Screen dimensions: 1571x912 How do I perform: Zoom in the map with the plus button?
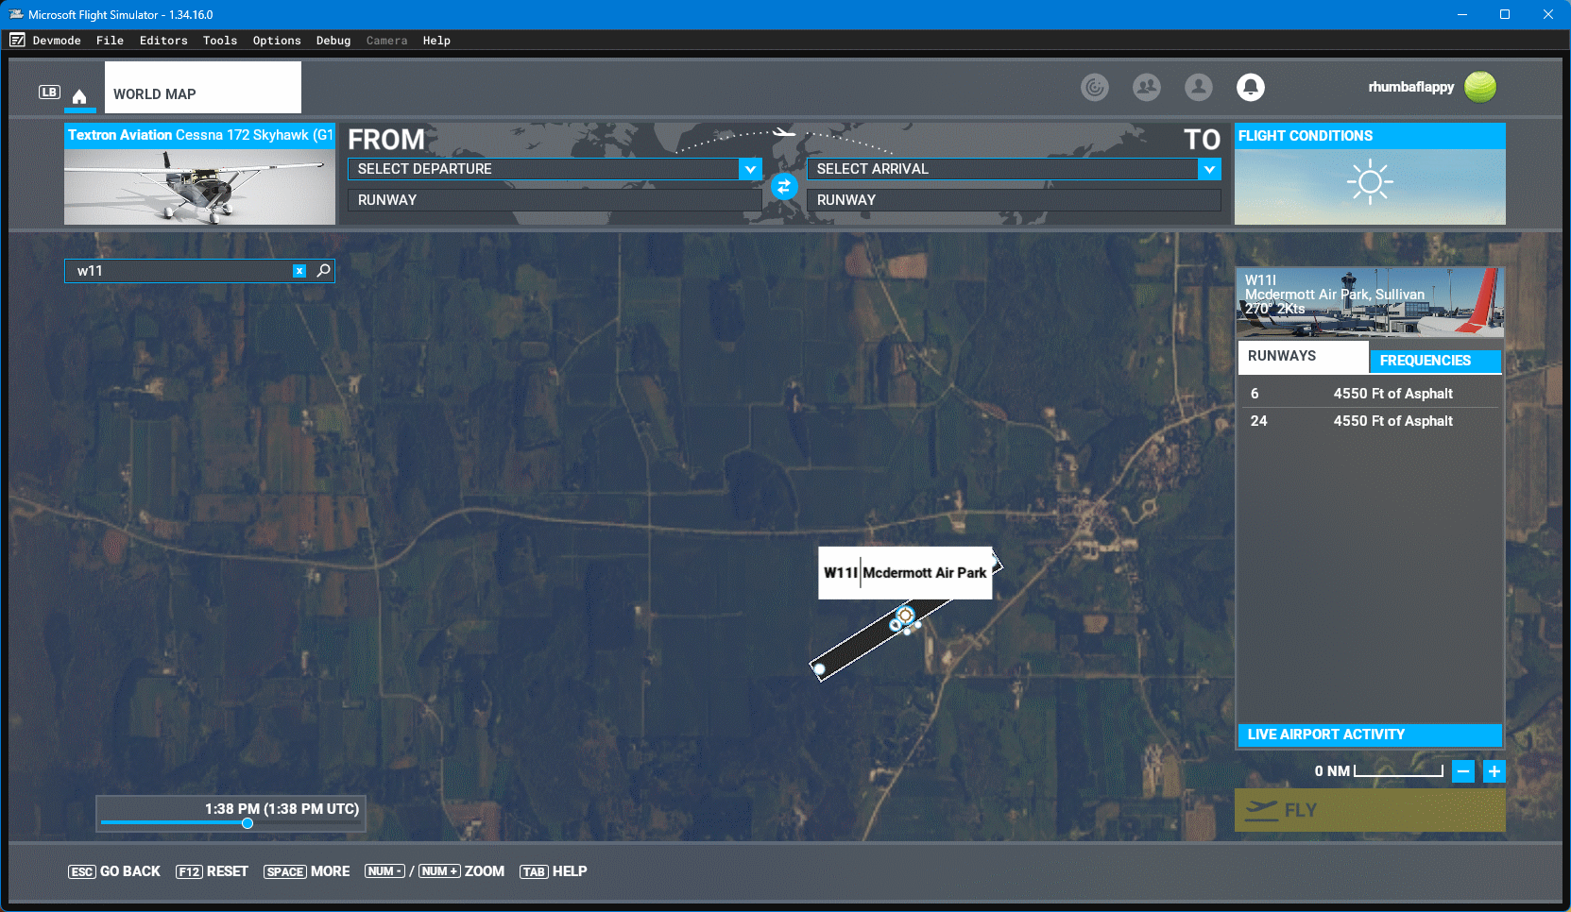click(1494, 771)
